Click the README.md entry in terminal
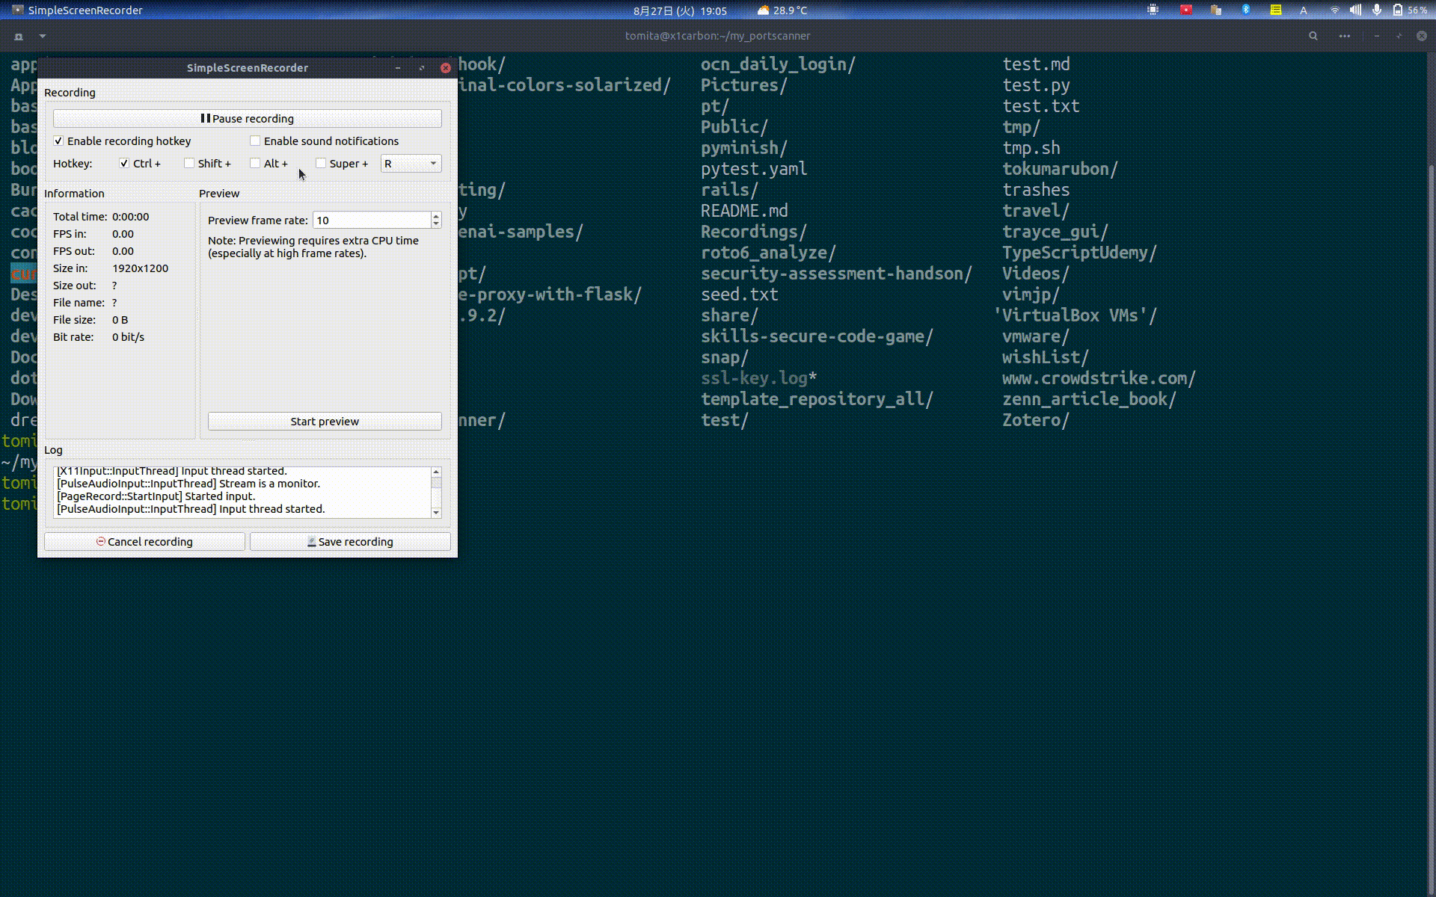 (x=744, y=211)
